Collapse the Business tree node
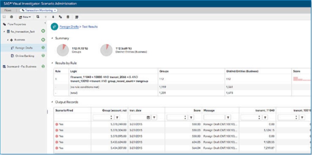The width and height of the screenshot is (312, 155). coord(8,40)
